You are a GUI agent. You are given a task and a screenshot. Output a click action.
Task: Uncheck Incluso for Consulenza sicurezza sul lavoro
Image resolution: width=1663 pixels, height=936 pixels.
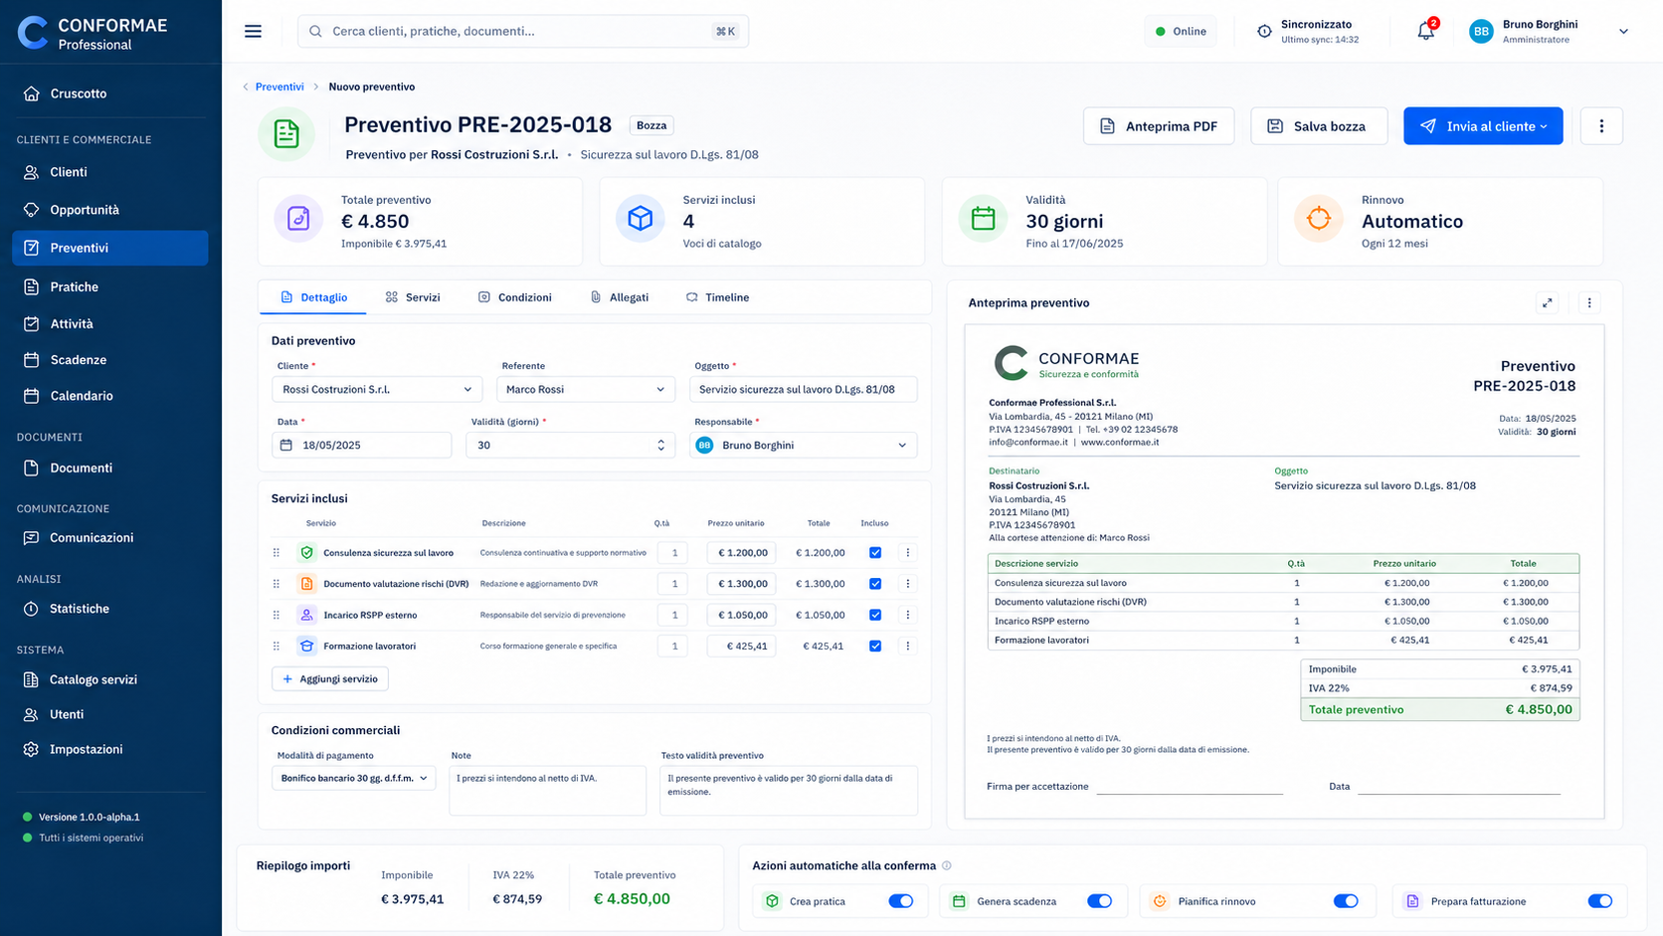(x=875, y=553)
